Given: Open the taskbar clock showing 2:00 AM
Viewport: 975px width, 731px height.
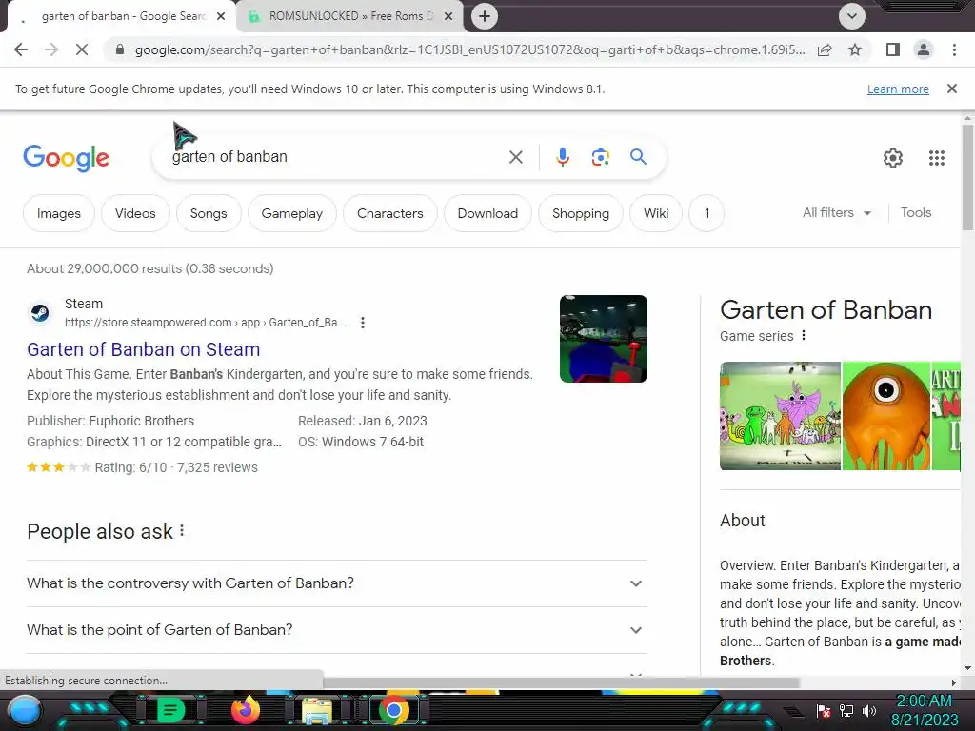Looking at the screenshot, I should (x=925, y=710).
